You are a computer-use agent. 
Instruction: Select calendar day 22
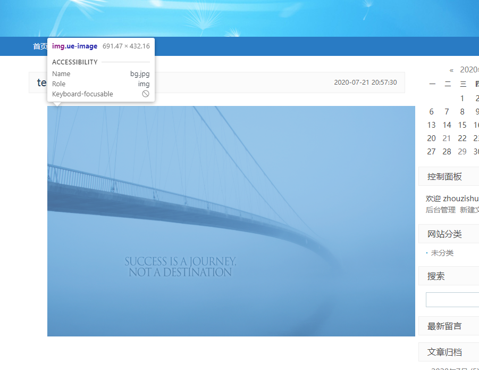(462, 138)
